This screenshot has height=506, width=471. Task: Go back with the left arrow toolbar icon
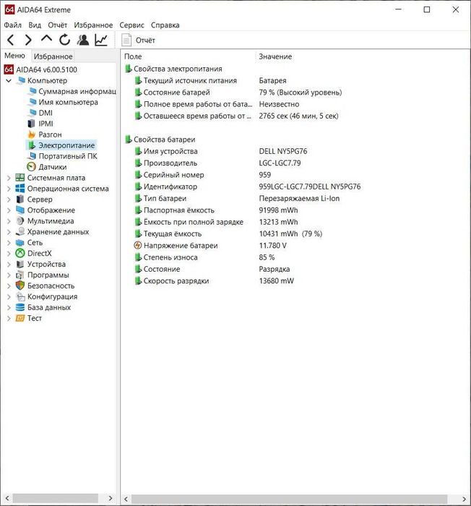point(10,40)
